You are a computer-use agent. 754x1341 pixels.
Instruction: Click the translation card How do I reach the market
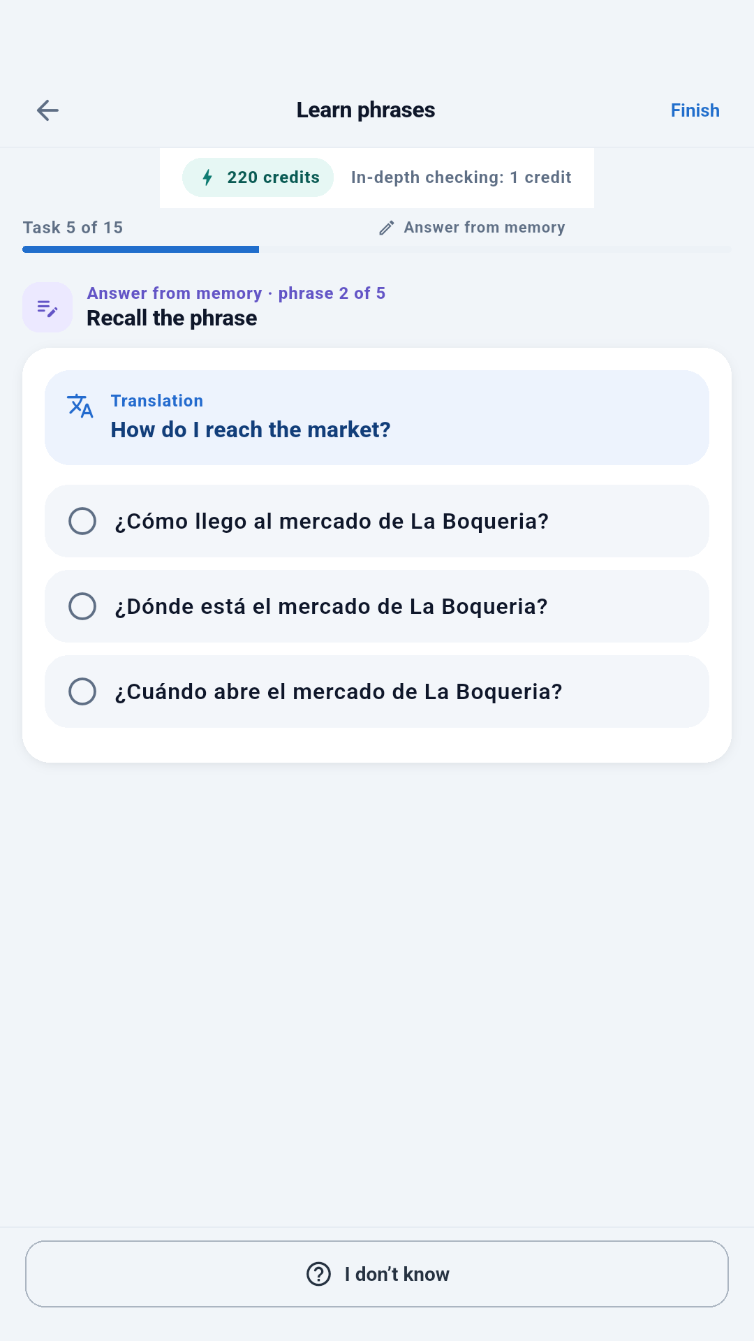point(377,418)
